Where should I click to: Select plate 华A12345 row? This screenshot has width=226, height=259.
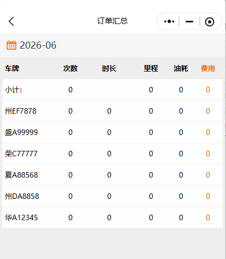[x=112, y=217]
